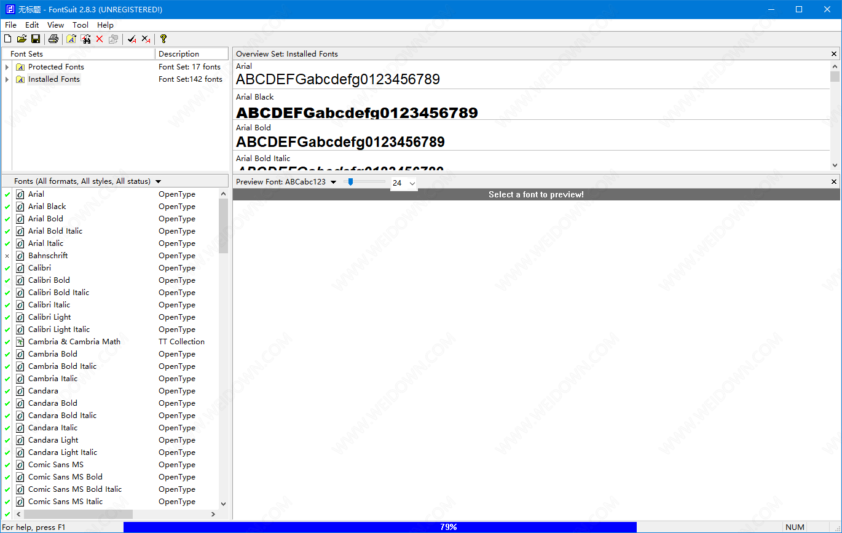Click the Activate fonts checkmark icon
842x533 pixels.
(132, 39)
